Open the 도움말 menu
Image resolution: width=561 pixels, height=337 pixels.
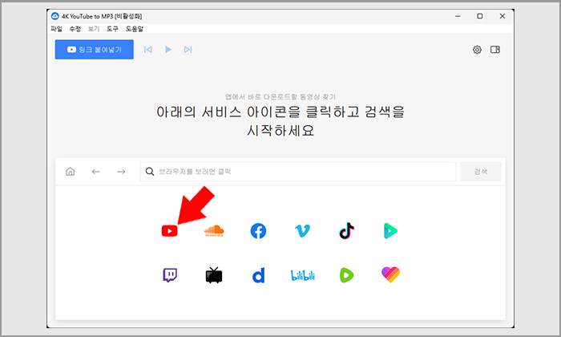click(x=135, y=29)
